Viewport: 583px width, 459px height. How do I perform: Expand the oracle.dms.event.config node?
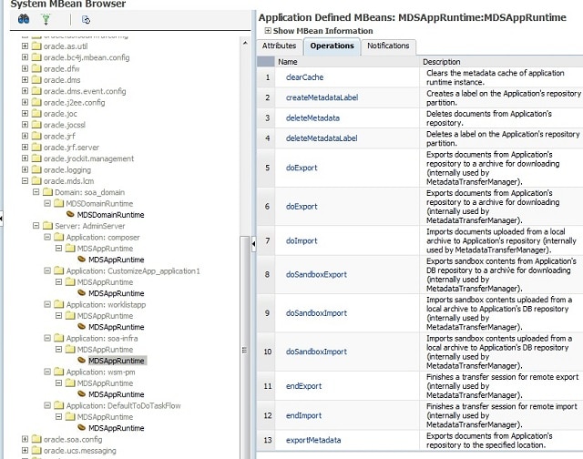point(25,91)
